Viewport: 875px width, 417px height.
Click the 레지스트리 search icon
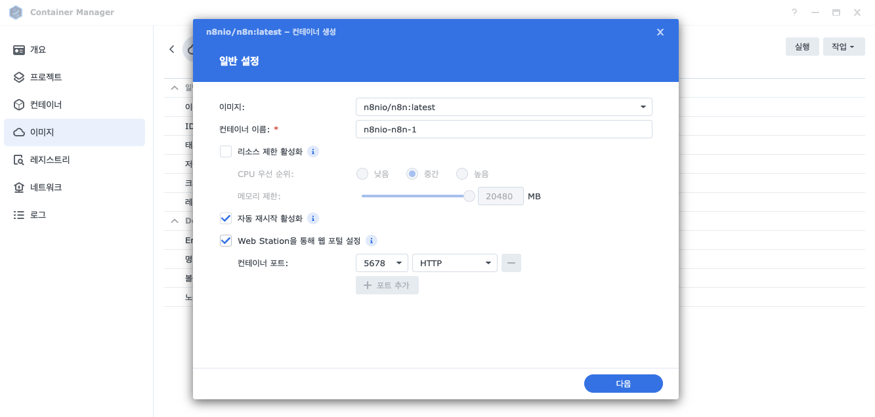coord(19,160)
